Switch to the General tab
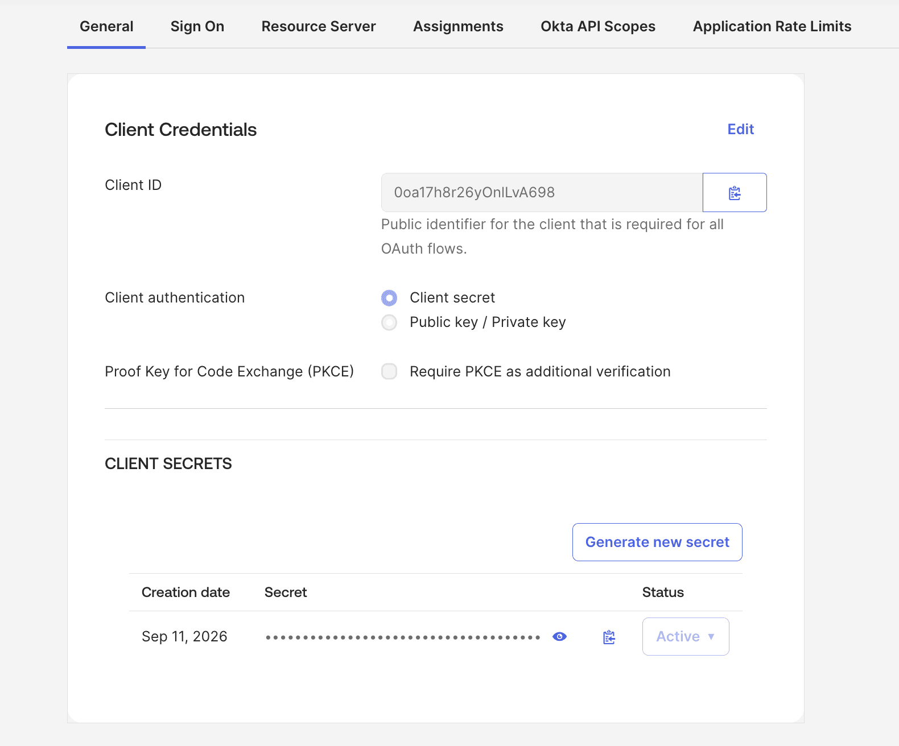 [106, 26]
